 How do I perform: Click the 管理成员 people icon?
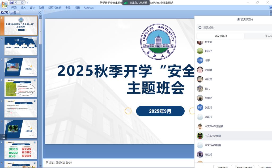238,19
